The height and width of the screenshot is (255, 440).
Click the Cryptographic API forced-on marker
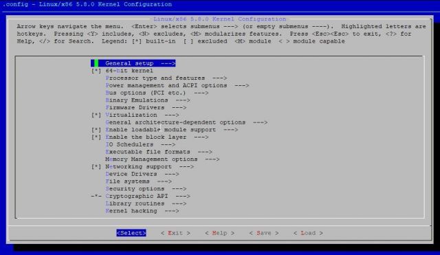tap(96, 196)
